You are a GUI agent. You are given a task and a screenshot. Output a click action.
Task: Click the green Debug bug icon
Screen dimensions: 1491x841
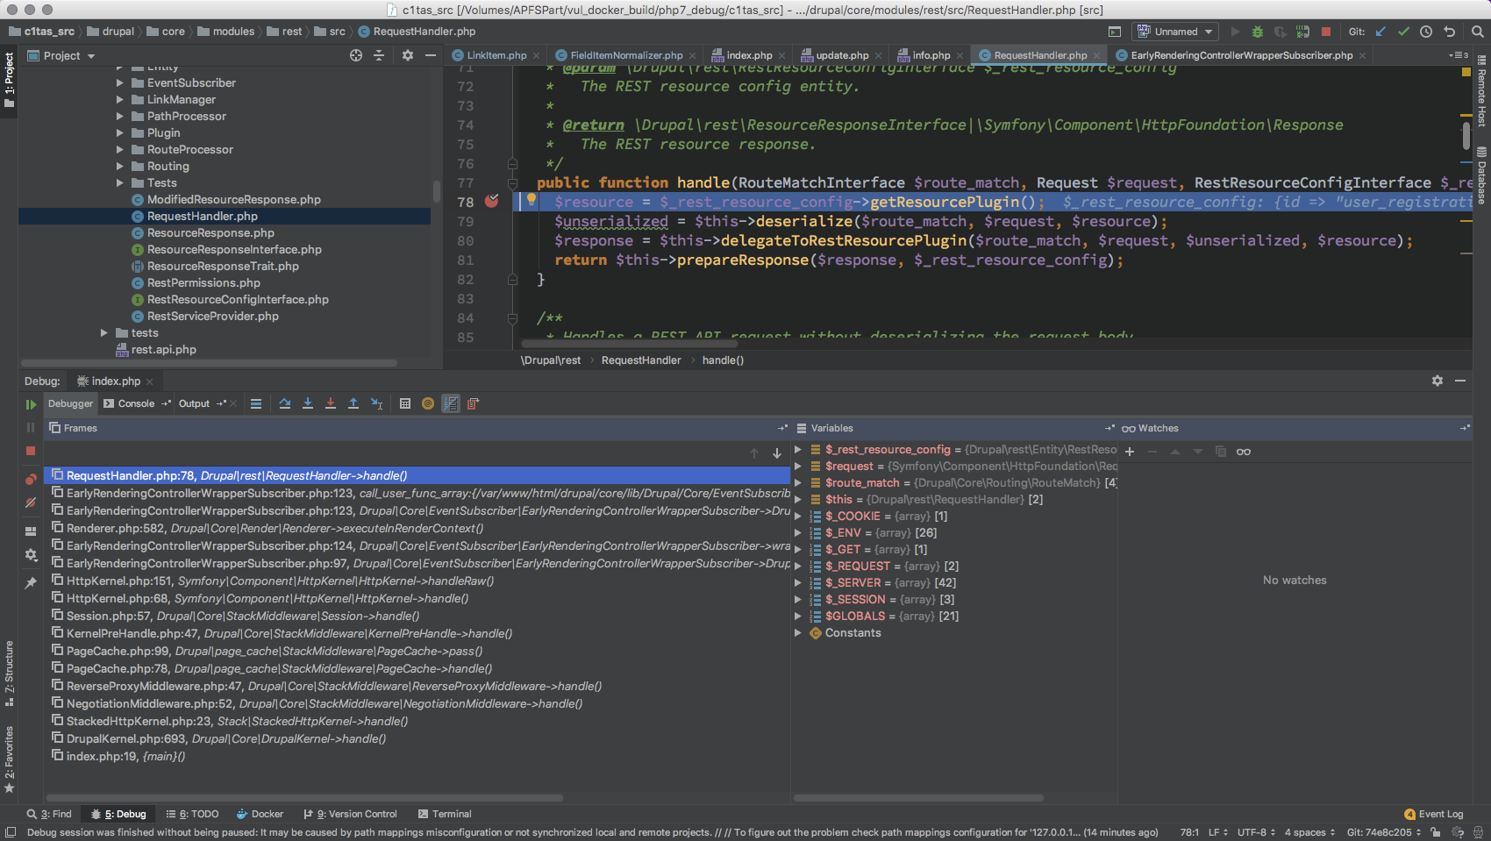tap(1258, 32)
